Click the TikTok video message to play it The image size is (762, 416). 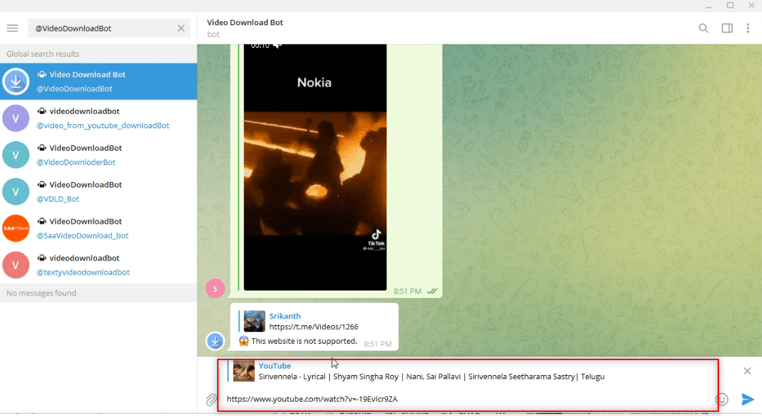tap(315, 164)
